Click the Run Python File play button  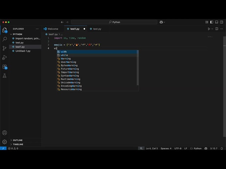pyautogui.click(x=209, y=29)
